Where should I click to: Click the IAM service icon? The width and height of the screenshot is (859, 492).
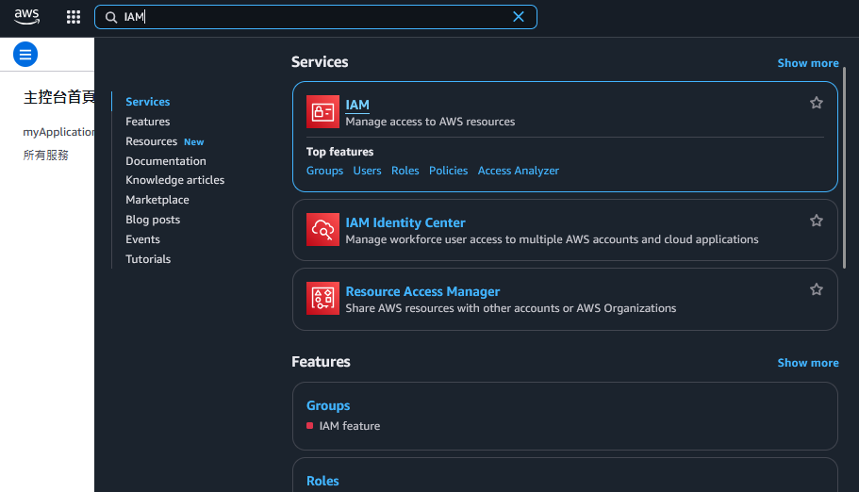(x=322, y=112)
